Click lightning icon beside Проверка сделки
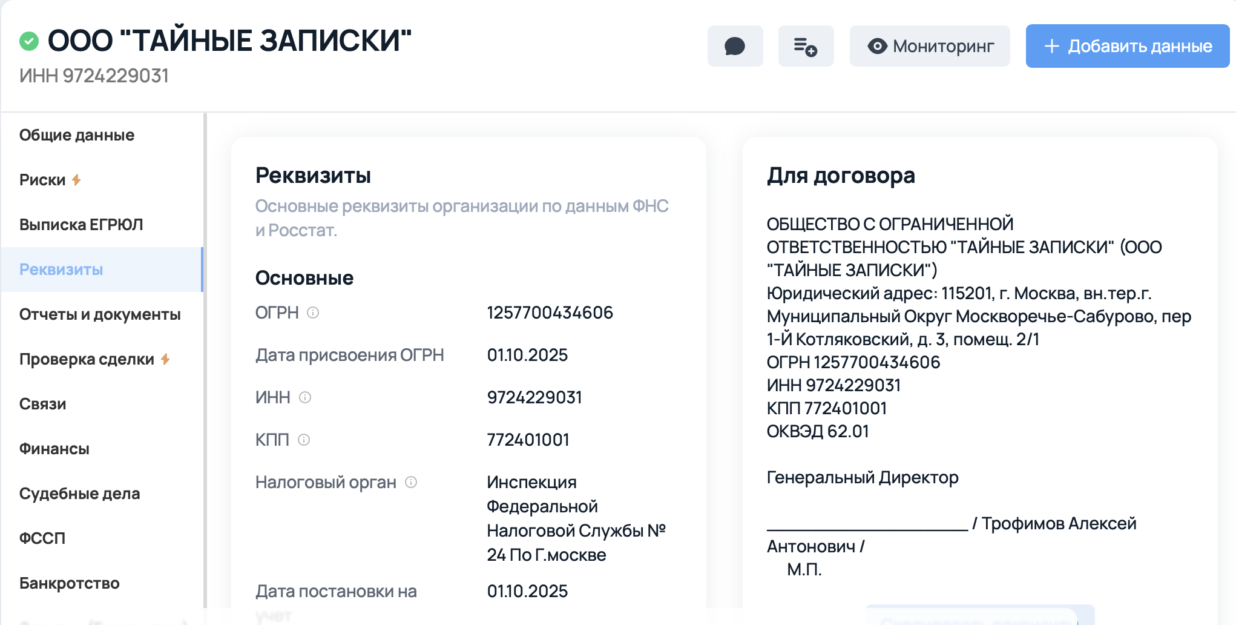 tap(165, 359)
